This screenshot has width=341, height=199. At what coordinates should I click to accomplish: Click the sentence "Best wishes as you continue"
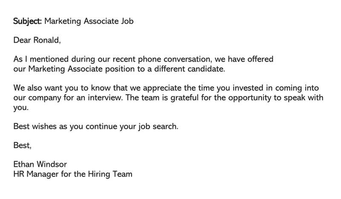coord(96,126)
